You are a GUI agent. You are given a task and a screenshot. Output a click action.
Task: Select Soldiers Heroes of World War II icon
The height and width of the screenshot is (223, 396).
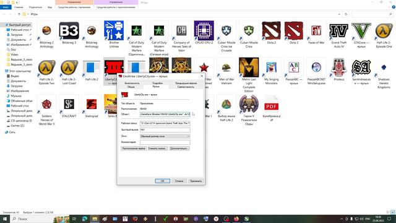46,104
